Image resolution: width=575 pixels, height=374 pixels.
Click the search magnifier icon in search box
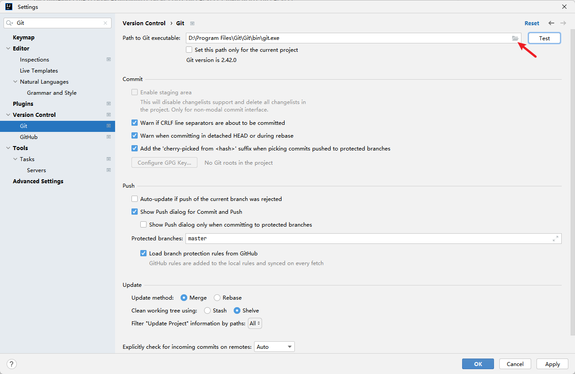pyautogui.click(x=10, y=23)
